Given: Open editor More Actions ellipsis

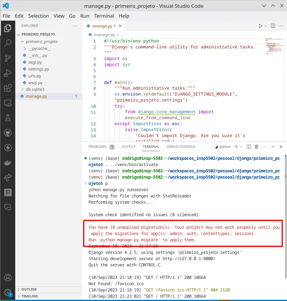Looking at the screenshot, I should click(x=281, y=26).
